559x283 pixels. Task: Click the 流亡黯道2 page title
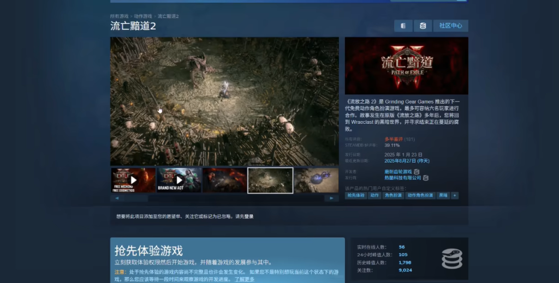(x=133, y=26)
